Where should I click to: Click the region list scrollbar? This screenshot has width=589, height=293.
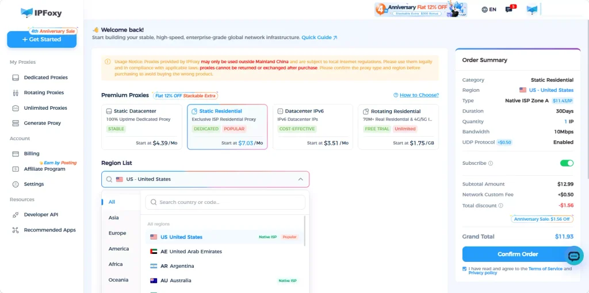tap(305, 231)
